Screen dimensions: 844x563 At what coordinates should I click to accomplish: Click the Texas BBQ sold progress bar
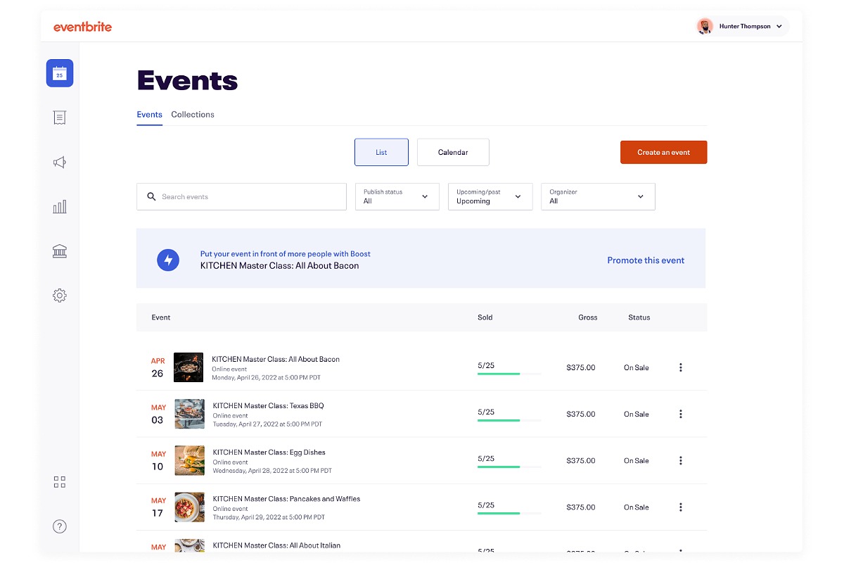[509, 420]
